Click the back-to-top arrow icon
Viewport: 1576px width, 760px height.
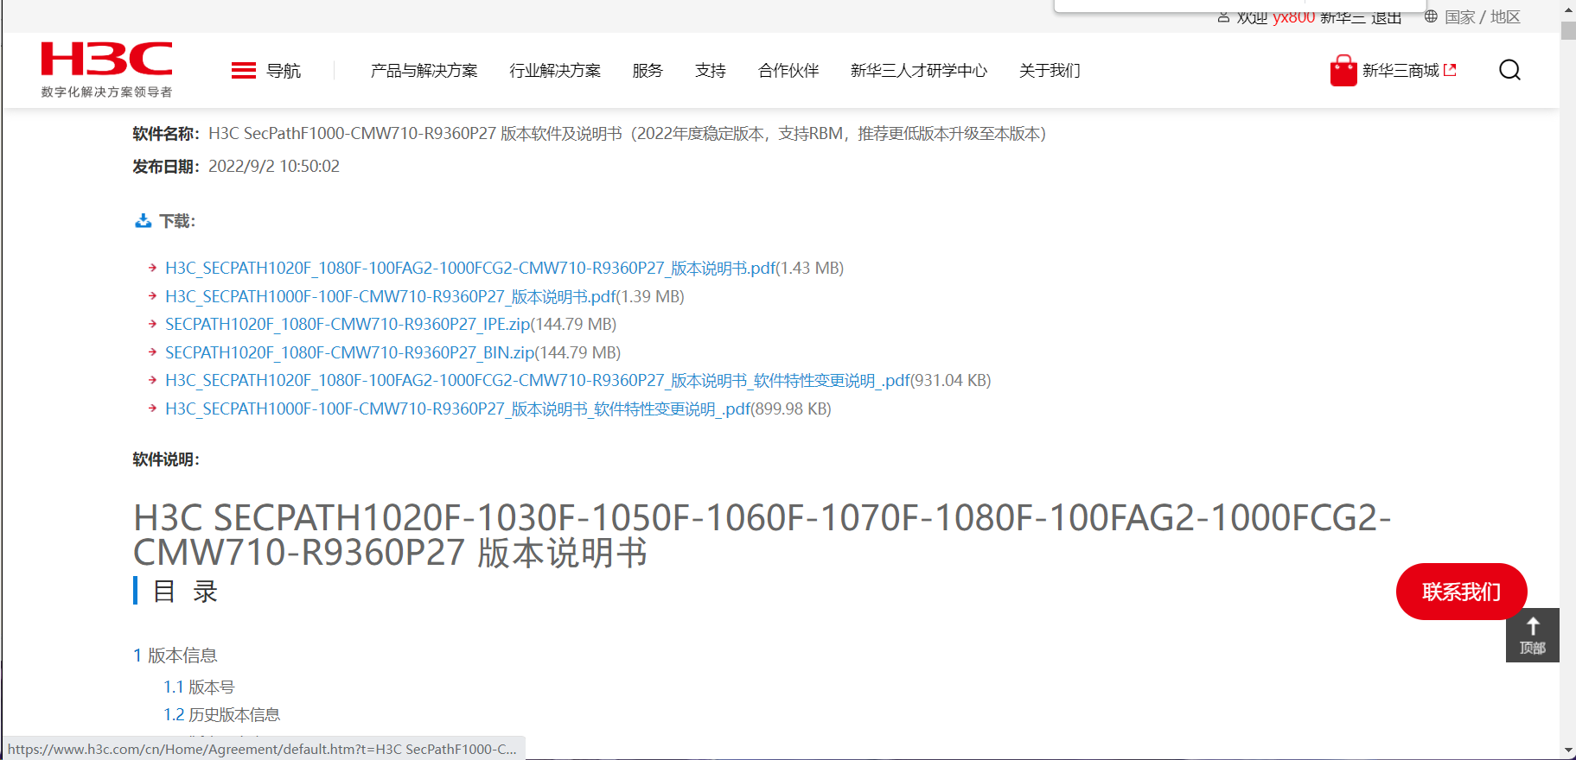pos(1533,626)
